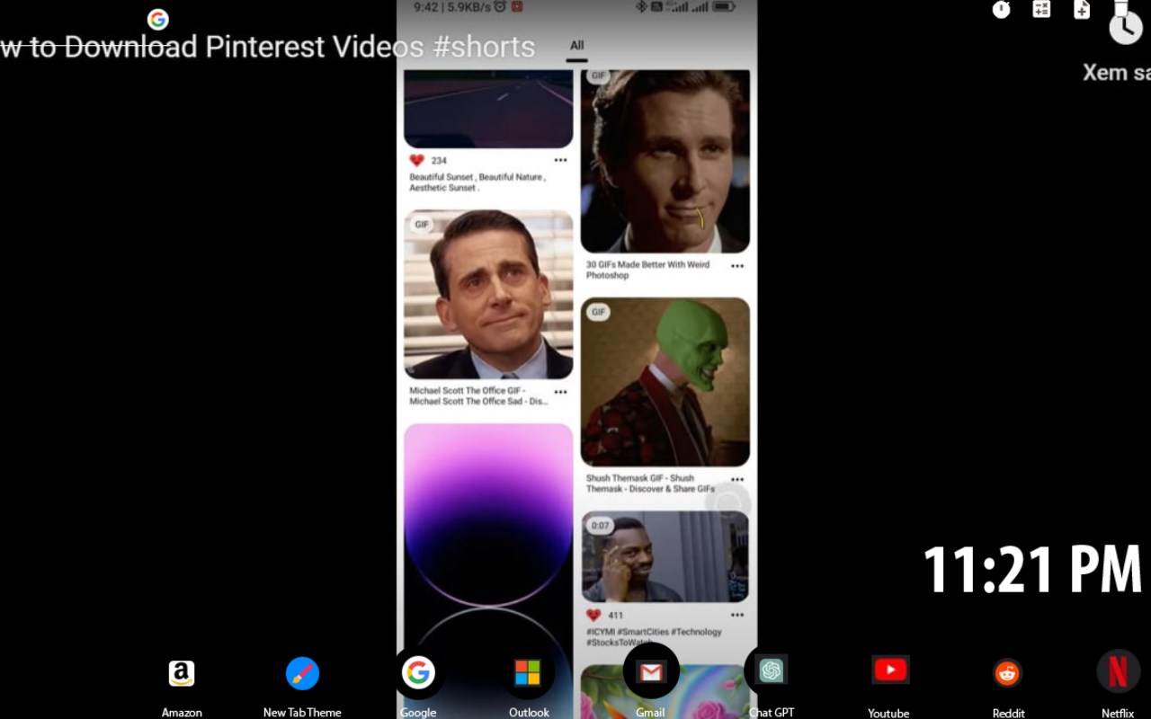1151x719 pixels.
Task: Open options menu for 30 GIFs Made Better pin
Action: point(737,266)
